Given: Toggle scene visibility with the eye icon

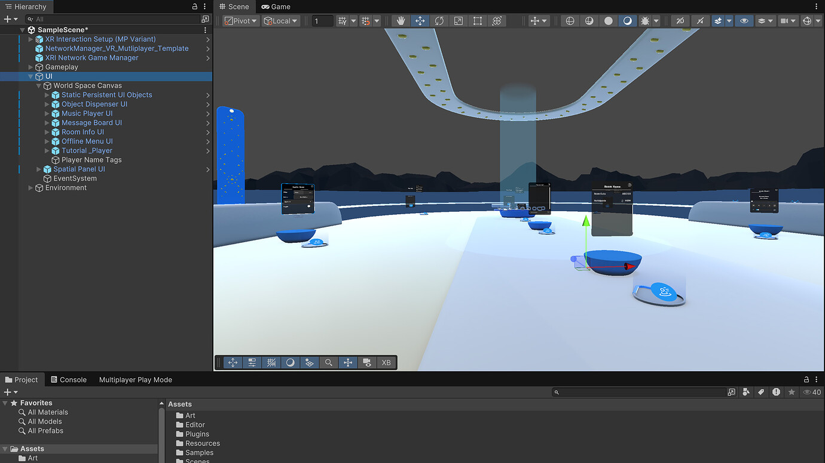Looking at the screenshot, I should click(x=744, y=20).
